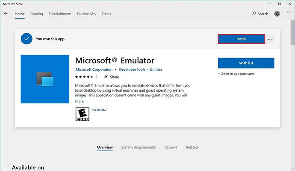Click the star rating

pos(84,77)
